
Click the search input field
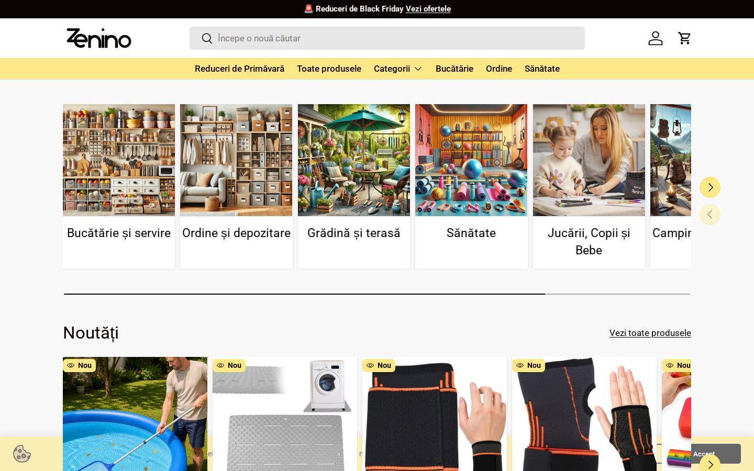coord(387,38)
